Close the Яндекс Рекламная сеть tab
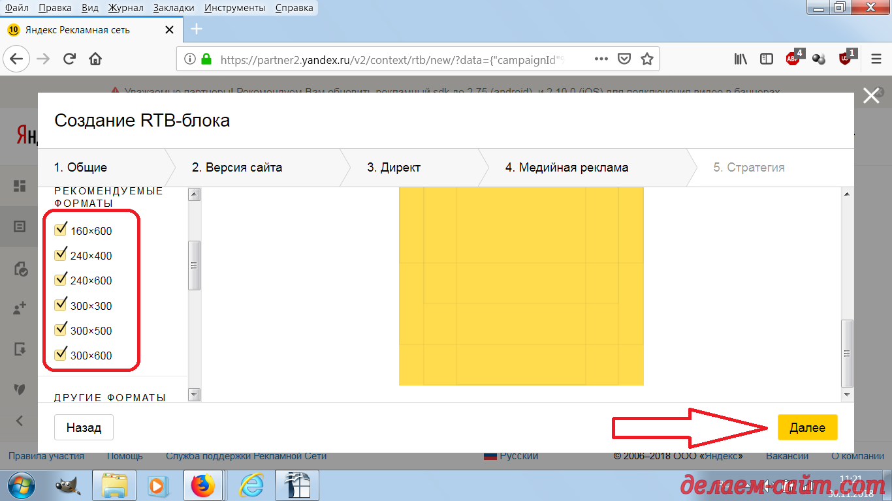Screen dimensions: 892x501 [x=169, y=29]
